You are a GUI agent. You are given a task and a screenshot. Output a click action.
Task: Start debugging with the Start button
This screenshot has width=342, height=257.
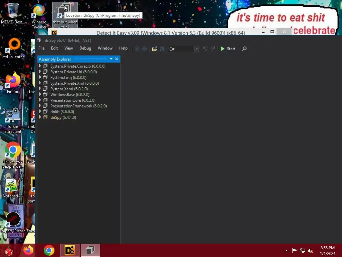228,49
